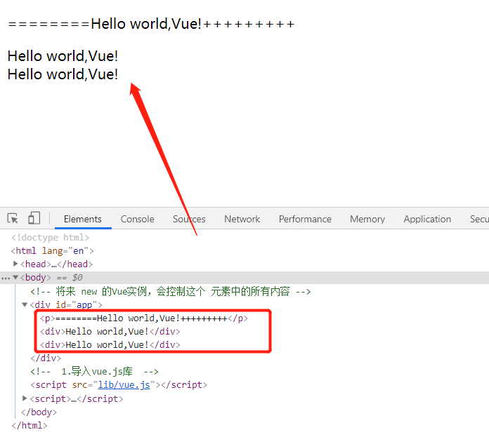Click the second Hello world,Vue! page line
This screenshot has height=444, width=489.
(x=63, y=74)
